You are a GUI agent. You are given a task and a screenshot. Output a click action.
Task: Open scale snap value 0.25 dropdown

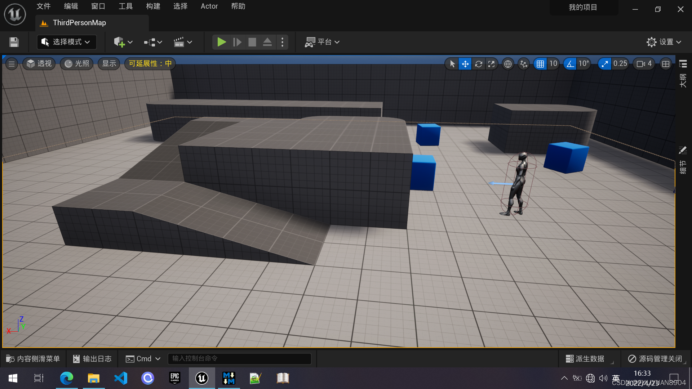[620, 64]
